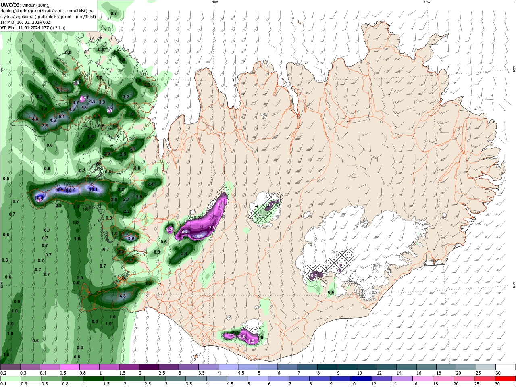Image resolution: width=516 pixels, height=387 pixels.
Task: Click the 'slydda/snjókoma' line in the title box
Action: [x=48, y=17]
